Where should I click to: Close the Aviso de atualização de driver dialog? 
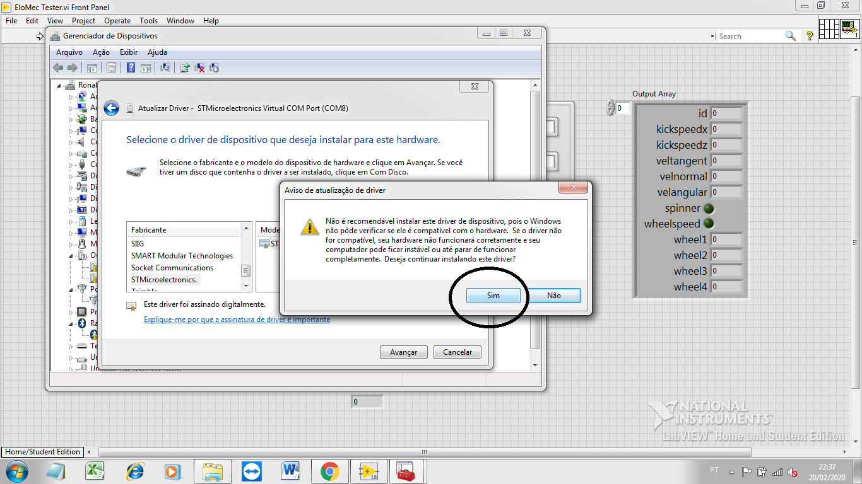tap(574, 188)
